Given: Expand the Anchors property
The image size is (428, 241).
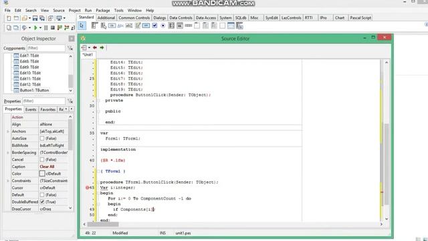Looking at the screenshot, I should [7, 131].
